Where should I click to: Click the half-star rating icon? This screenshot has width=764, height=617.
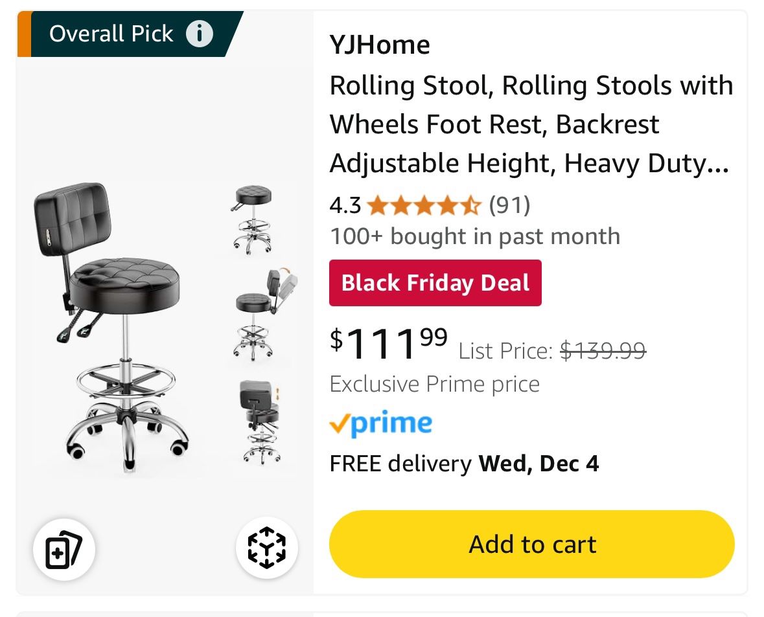(x=472, y=205)
